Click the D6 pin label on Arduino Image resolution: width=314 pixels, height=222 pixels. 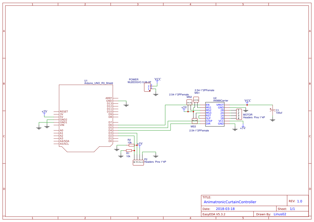[110, 125]
